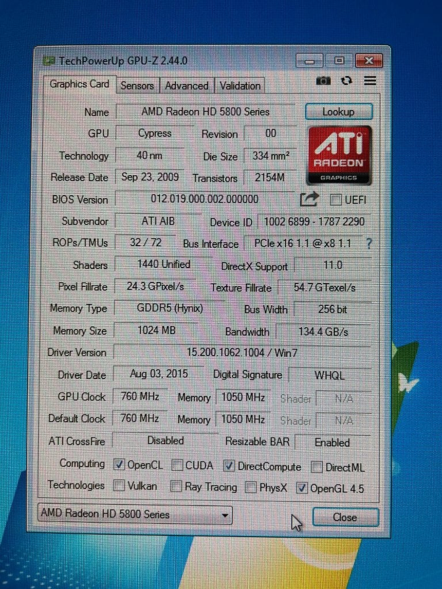Click the refresh arrows icon
The image size is (442, 589).
click(346, 81)
